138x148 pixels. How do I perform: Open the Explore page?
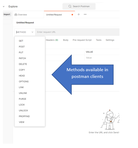pyautogui.click(x=13, y=6)
